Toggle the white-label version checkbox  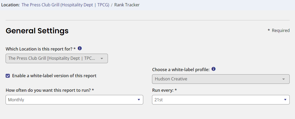[8, 76]
